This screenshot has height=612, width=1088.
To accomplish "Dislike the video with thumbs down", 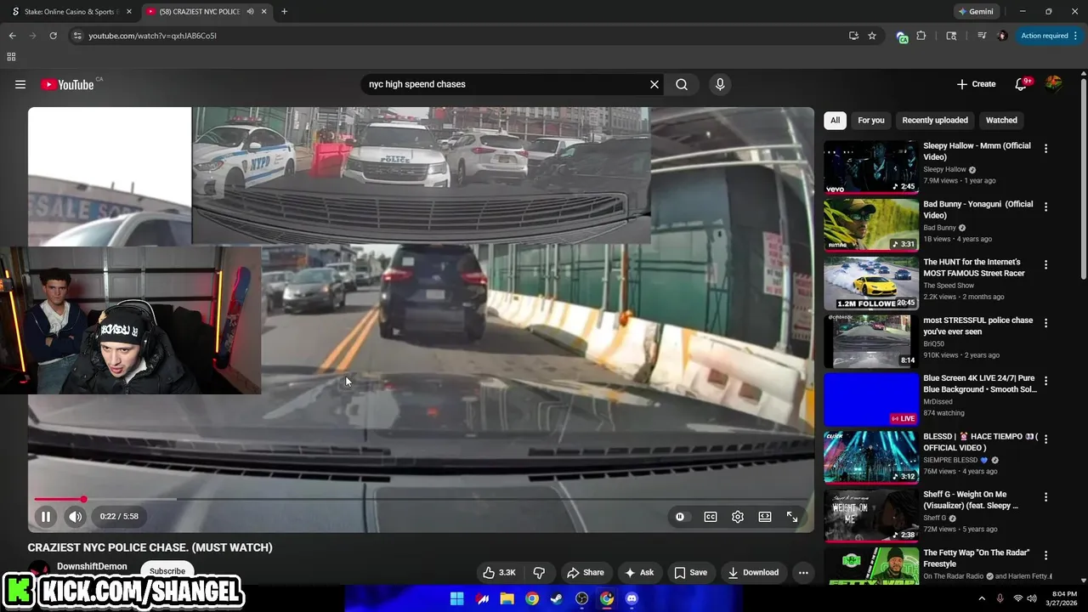I will [x=538, y=573].
